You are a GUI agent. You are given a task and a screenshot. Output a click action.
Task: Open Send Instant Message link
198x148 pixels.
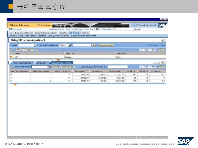click(75, 29)
